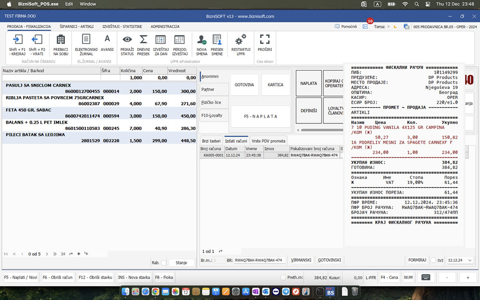Open the mail notifications envelope icon
Viewport: 480px width, 300px height.
pos(365,27)
